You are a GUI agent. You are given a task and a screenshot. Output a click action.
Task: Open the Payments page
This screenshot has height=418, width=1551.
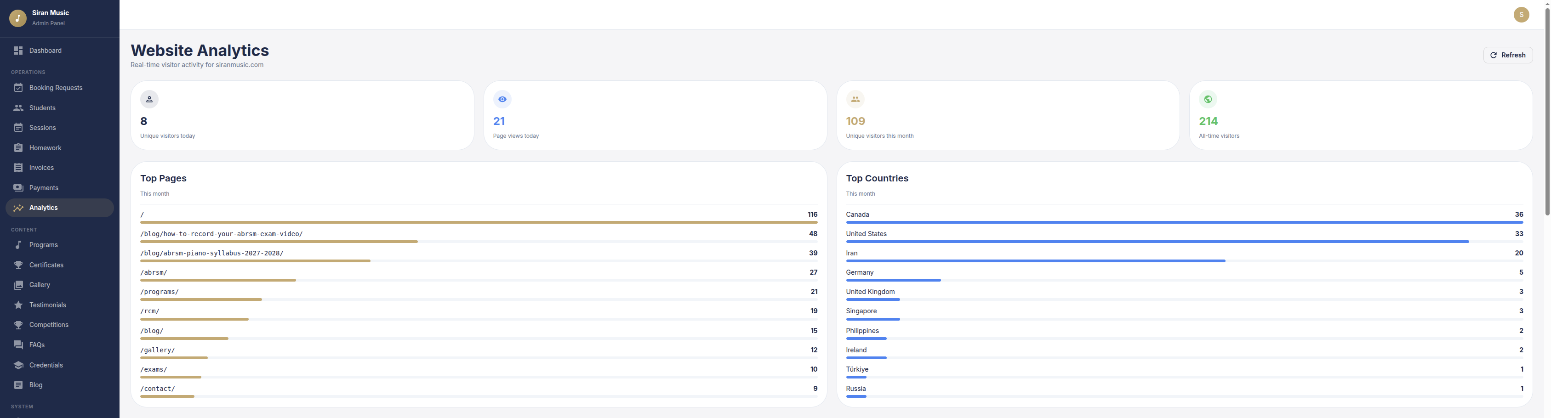60,188
